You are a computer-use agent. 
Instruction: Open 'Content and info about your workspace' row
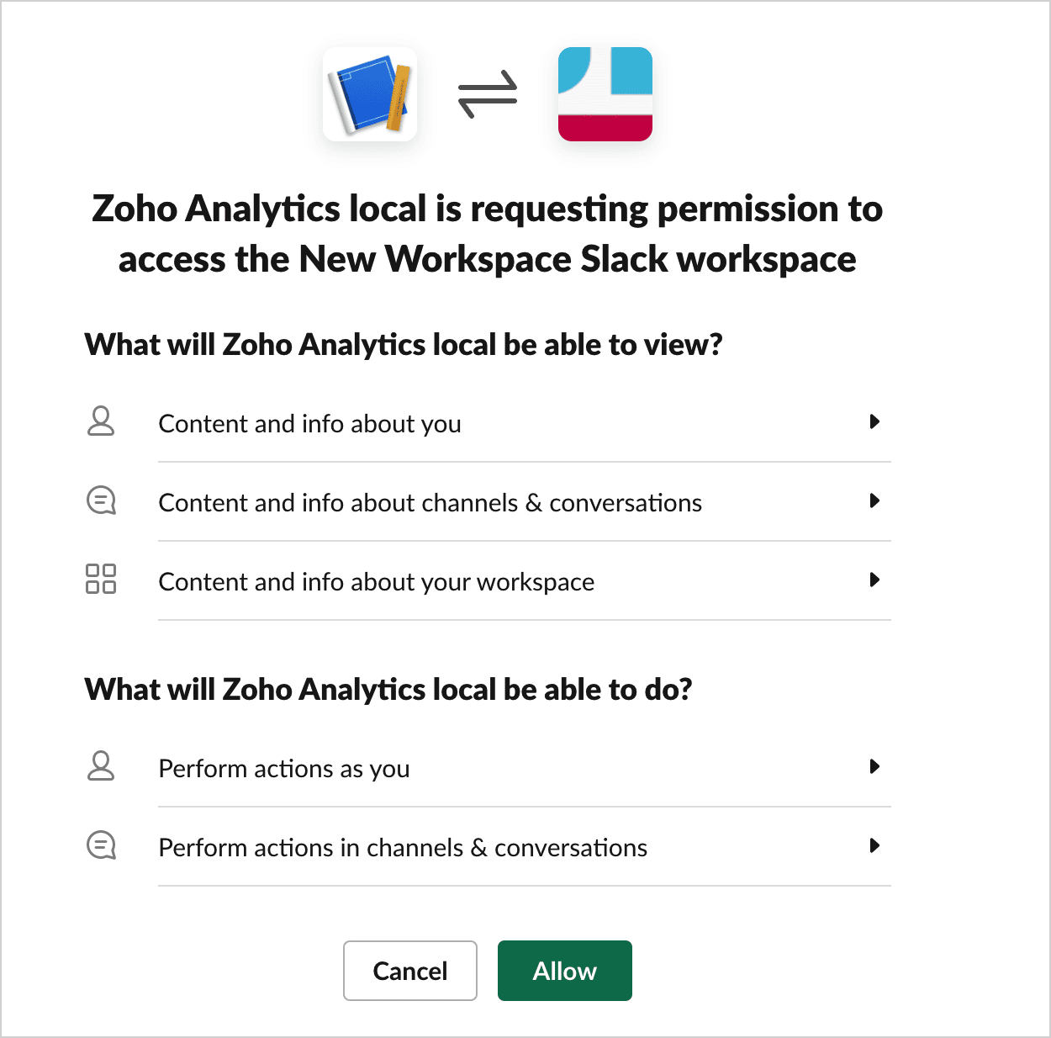point(488,581)
